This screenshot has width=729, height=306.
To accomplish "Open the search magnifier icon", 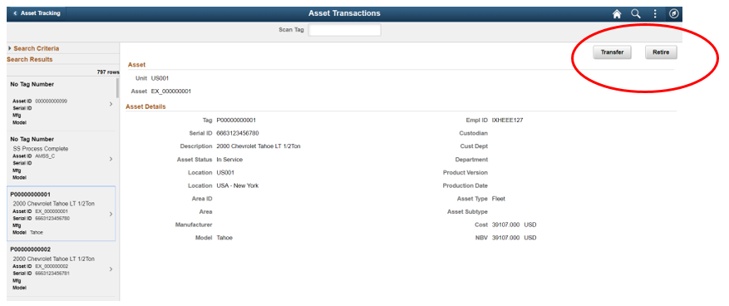I will point(636,13).
